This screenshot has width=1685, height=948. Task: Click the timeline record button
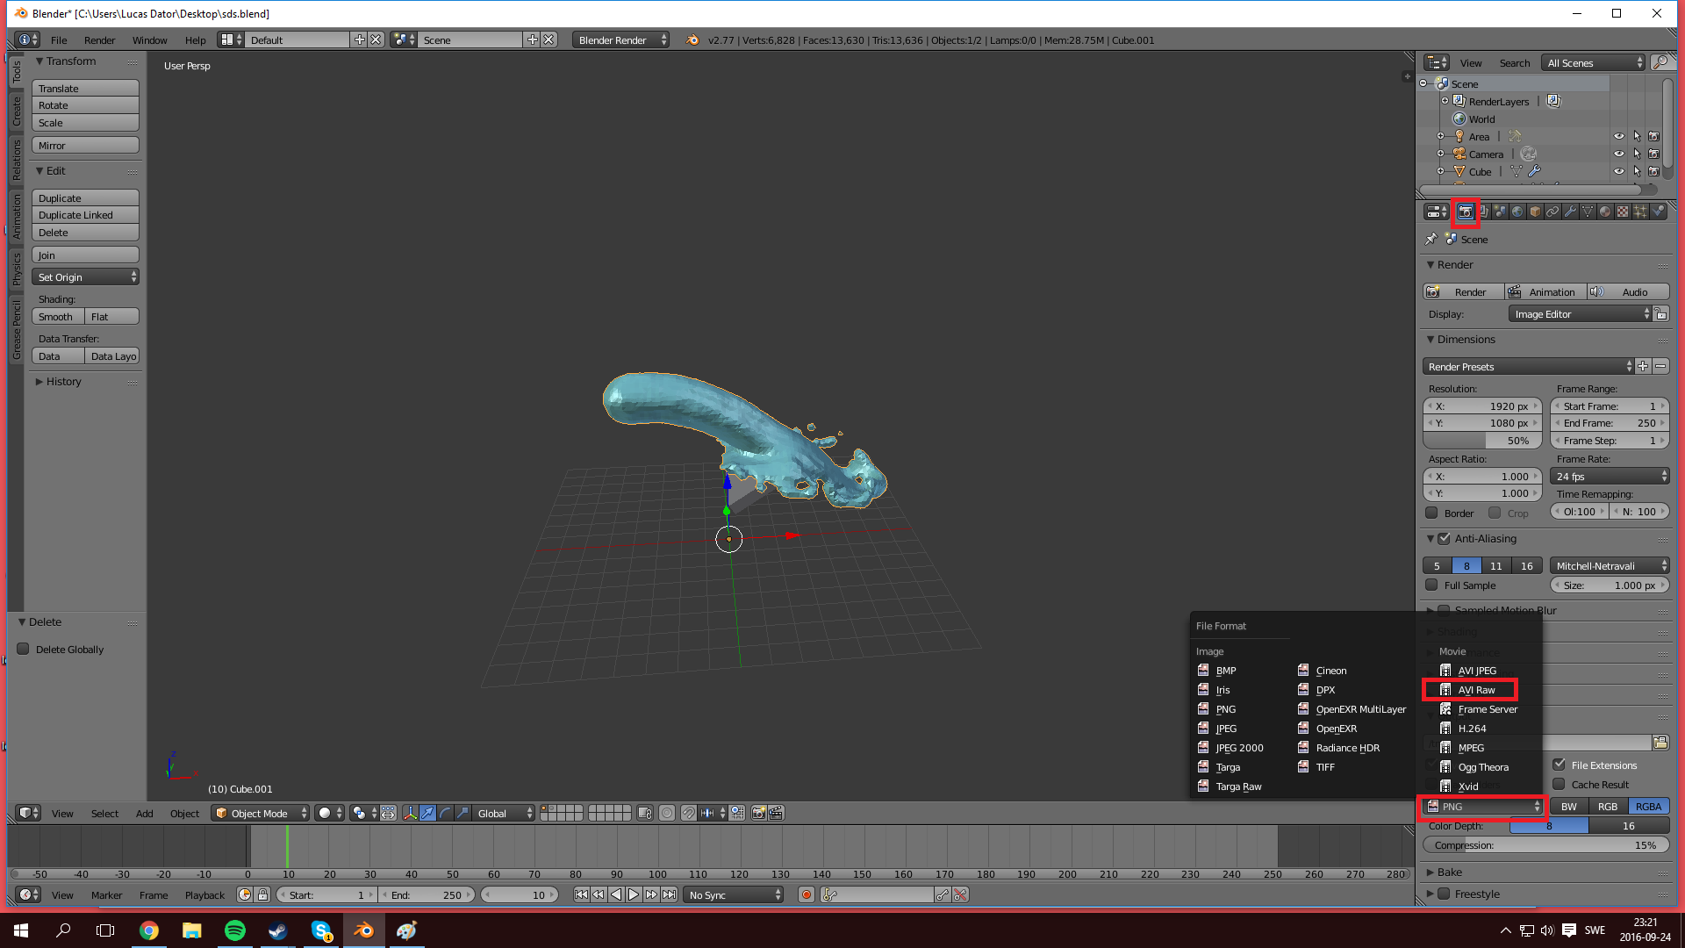806,894
